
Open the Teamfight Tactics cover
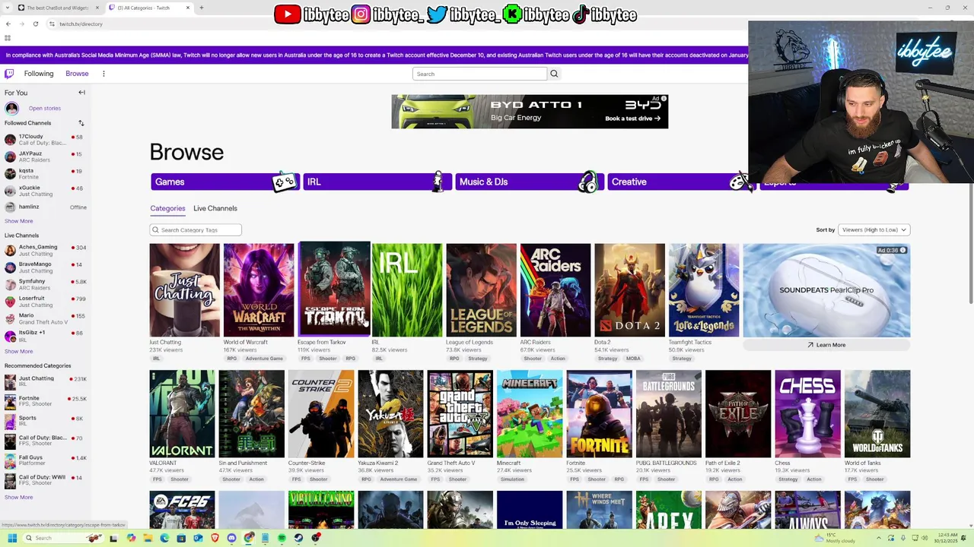pos(704,290)
